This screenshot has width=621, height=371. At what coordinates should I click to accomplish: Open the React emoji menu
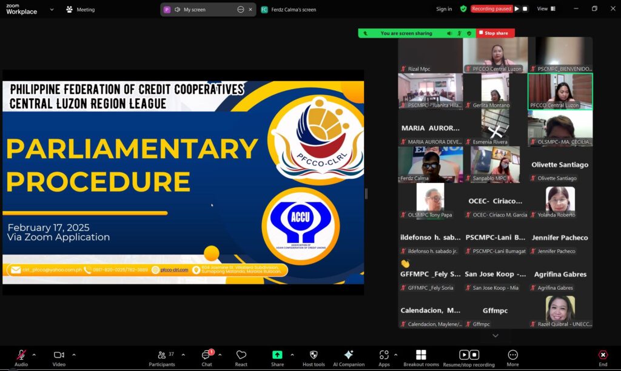(x=241, y=358)
